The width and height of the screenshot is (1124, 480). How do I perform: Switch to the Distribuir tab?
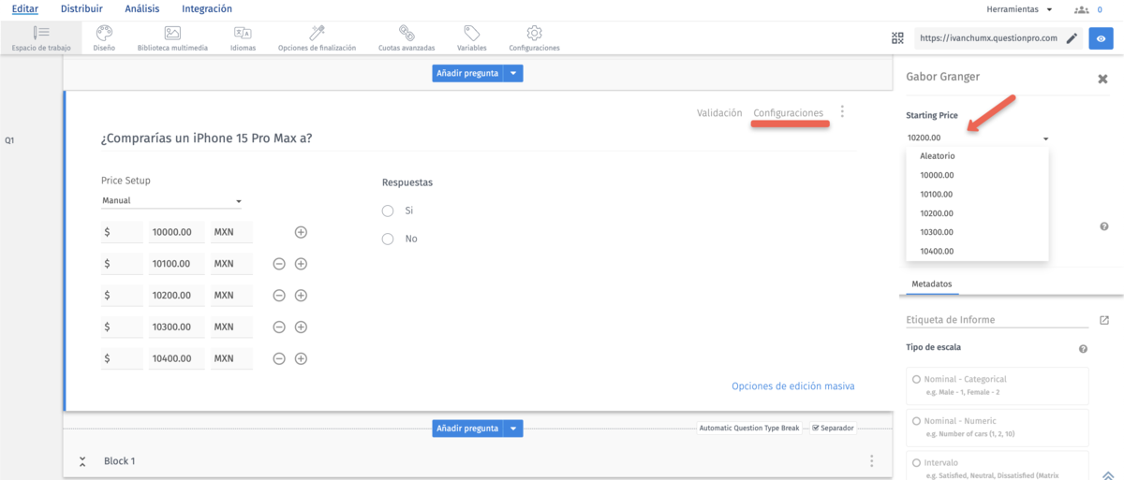(81, 8)
